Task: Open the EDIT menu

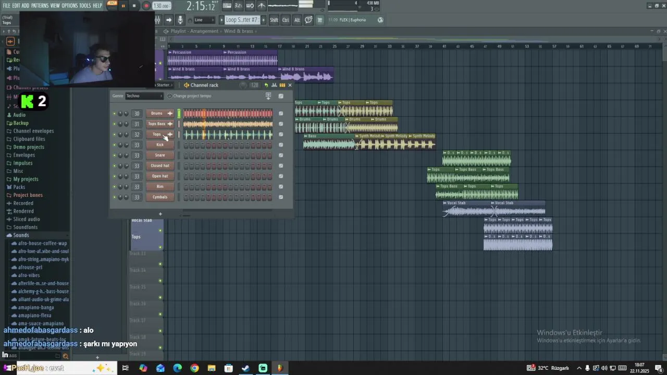Action: pos(16,6)
